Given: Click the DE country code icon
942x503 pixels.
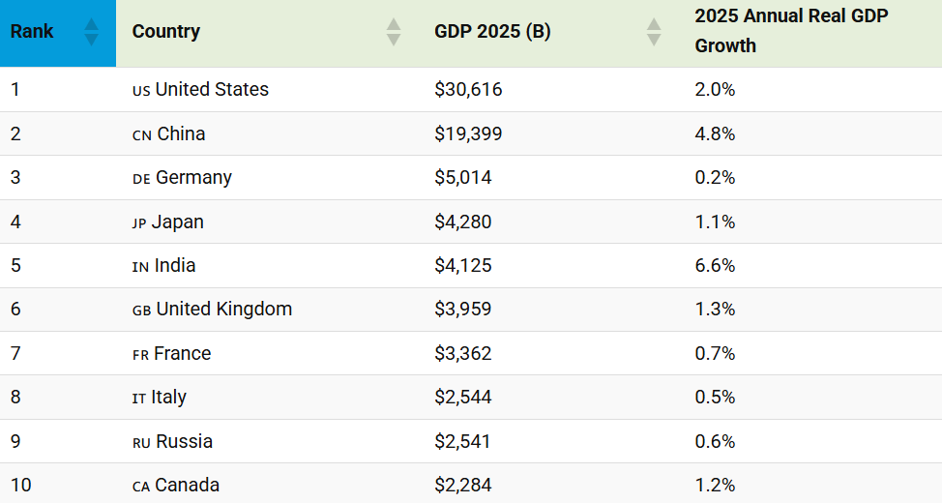Looking at the screenshot, I should pos(142,179).
